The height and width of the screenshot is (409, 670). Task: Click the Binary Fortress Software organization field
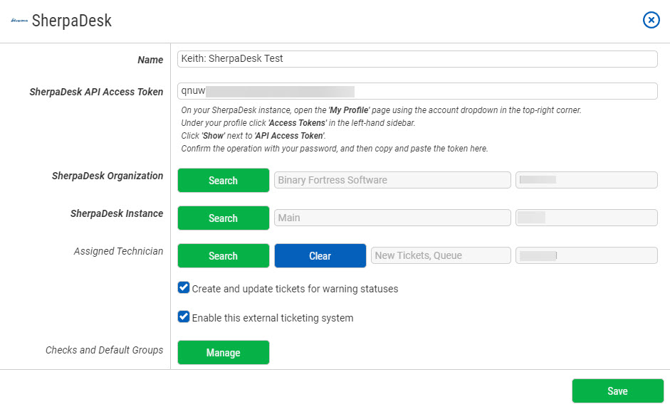click(392, 180)
